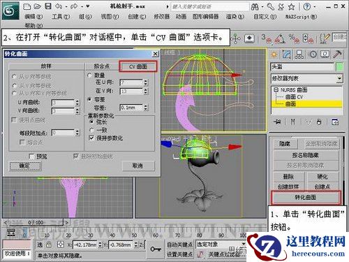Click the 在 U 向 spinner arrows

pos(145,82)
